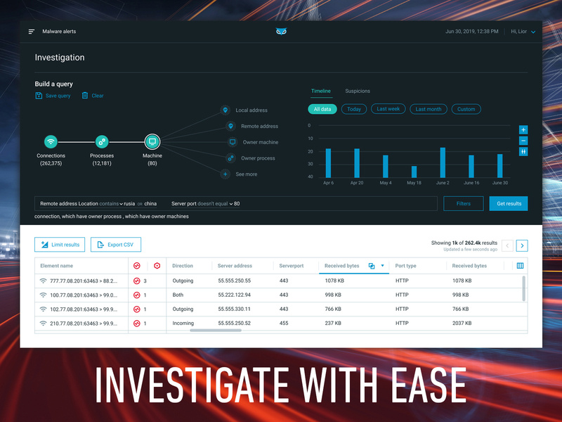This screenshot has height=422, width=562.
Task: Click the zoom-in control beside the timeline chart
Action: coord(523,129)
